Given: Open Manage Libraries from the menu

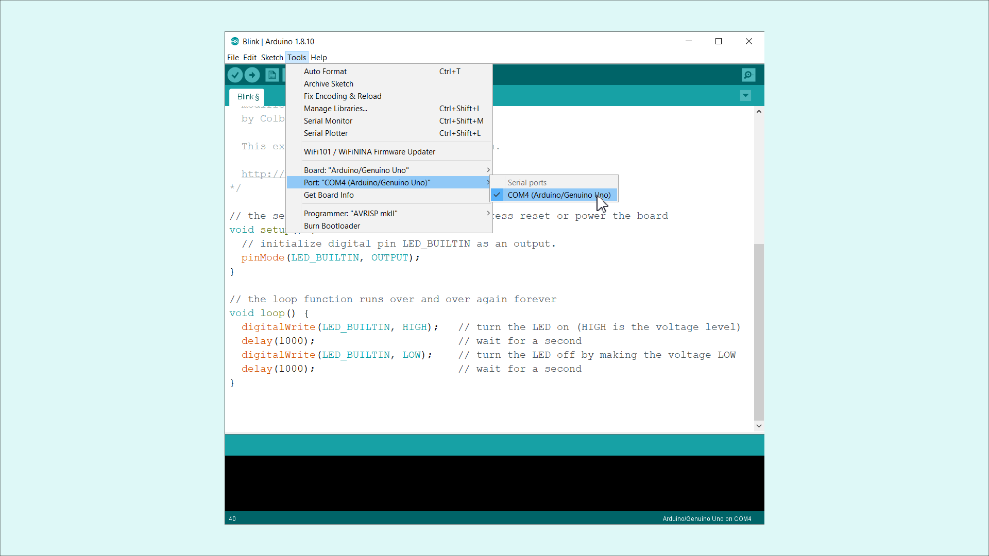Looking at the screenshot, I should pos(389,109).
